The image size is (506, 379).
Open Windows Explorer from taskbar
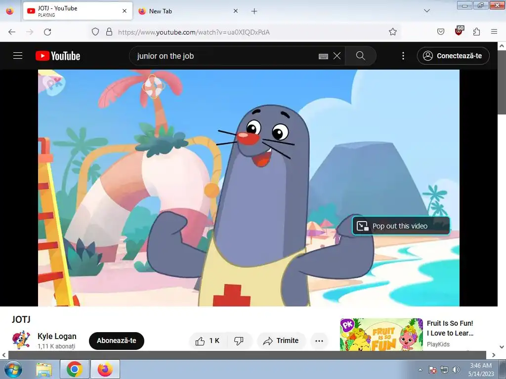click(x=44, y=369)
